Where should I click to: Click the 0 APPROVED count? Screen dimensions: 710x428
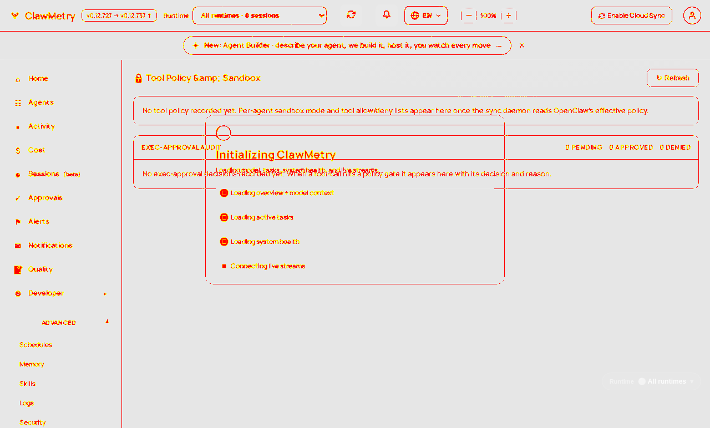point(631,147)
